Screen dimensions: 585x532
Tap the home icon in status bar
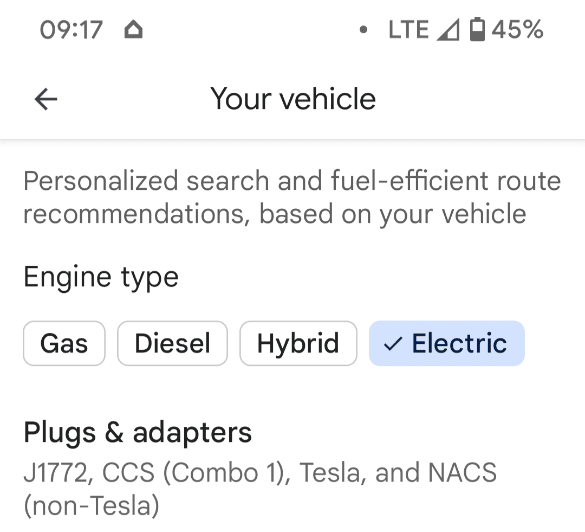(x=133, y=30)
